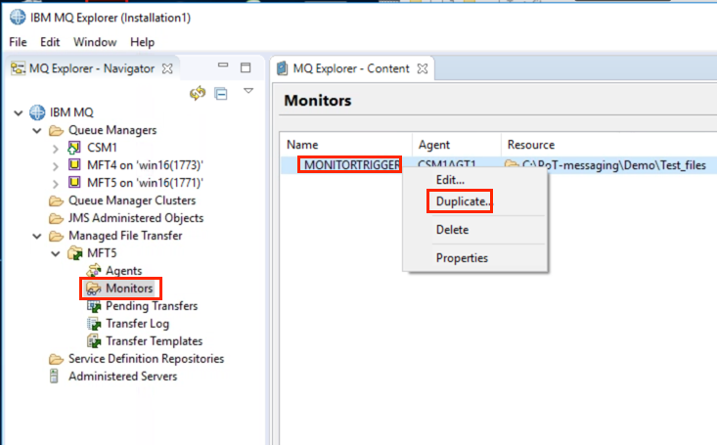This screenshot has width=717, height=445.
Task: Click the IBM MQ Explorer globe icon in title bar
Action: [x=18, y=18]
